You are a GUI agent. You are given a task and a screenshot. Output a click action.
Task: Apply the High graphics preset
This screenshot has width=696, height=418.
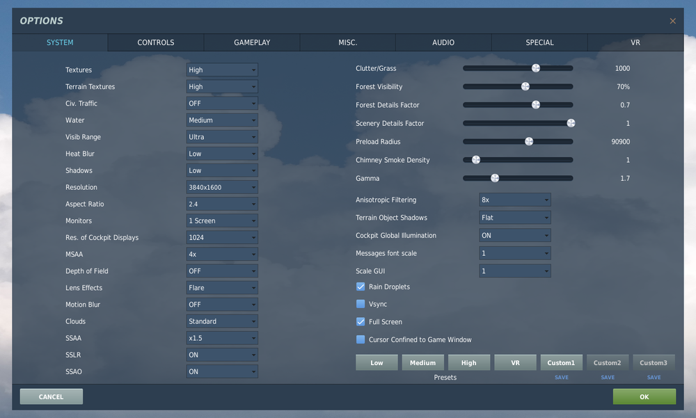coord(468,362)
